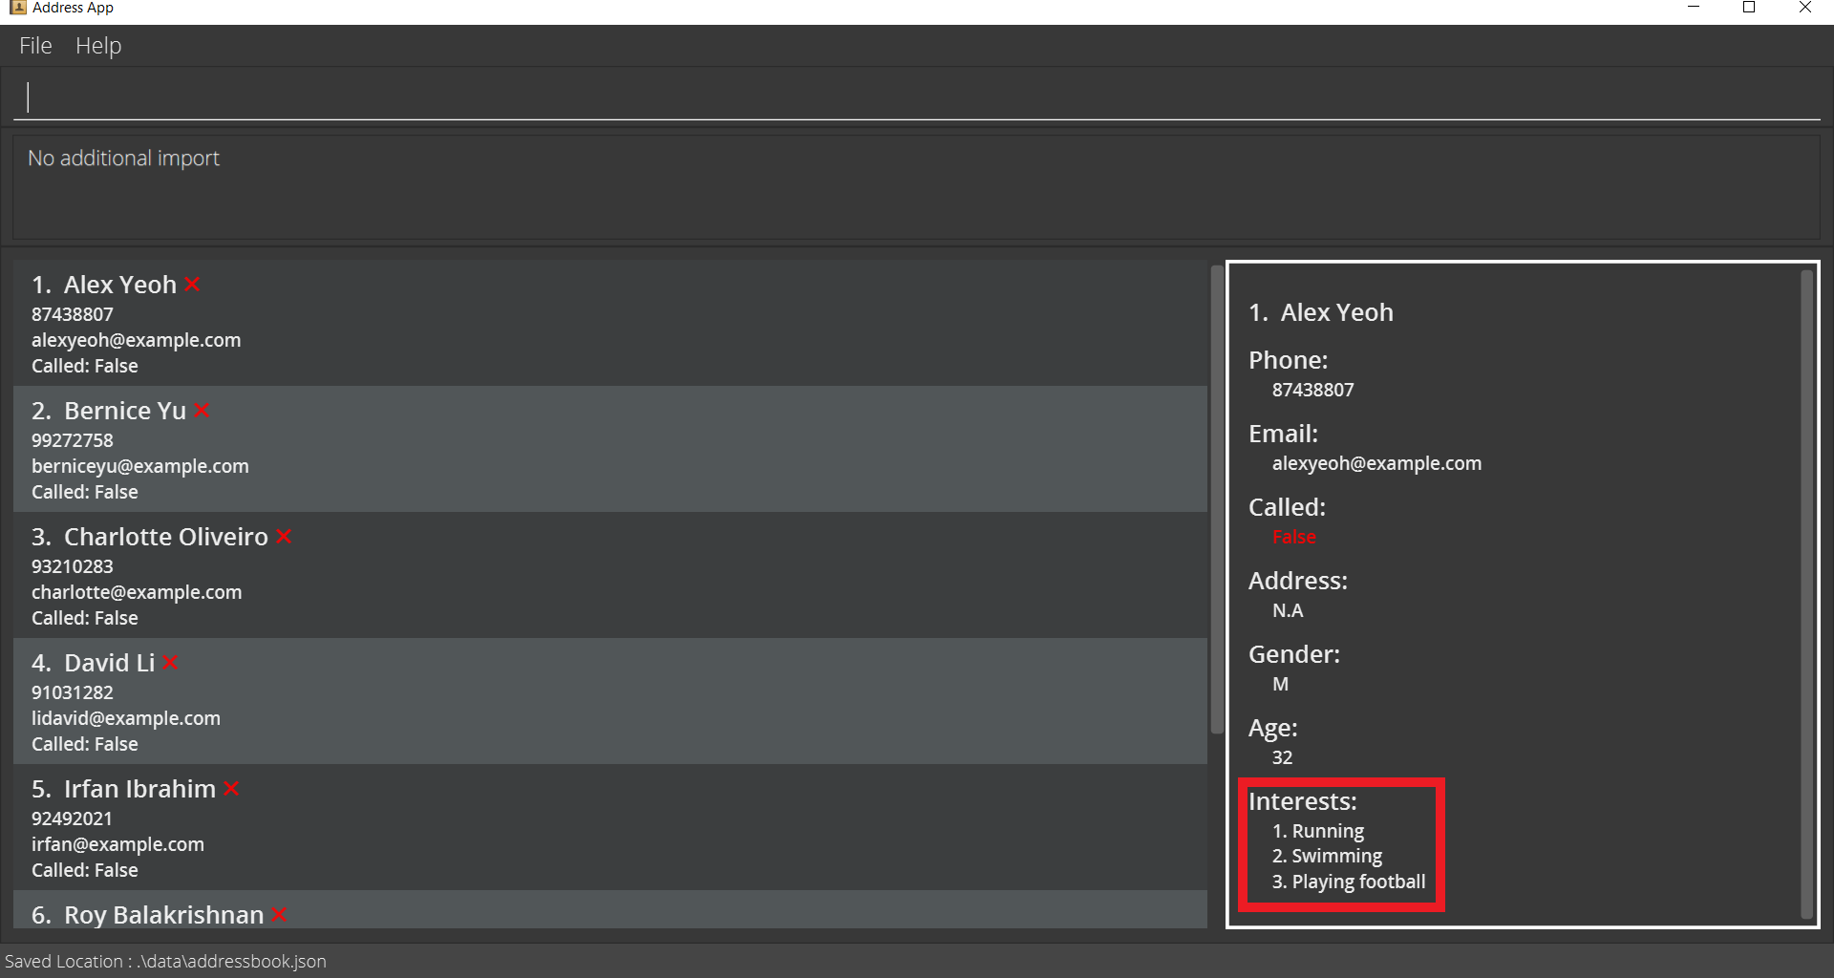Maximize the Address App window
Image resolution: width=1834 pixels, height=978 pixels.
tap(1749, 8)
